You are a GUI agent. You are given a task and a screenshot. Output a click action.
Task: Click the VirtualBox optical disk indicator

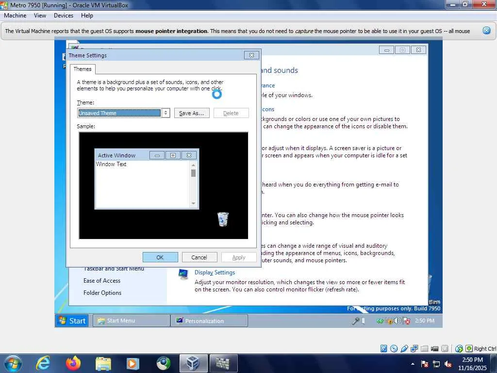[x=394, y=349]
